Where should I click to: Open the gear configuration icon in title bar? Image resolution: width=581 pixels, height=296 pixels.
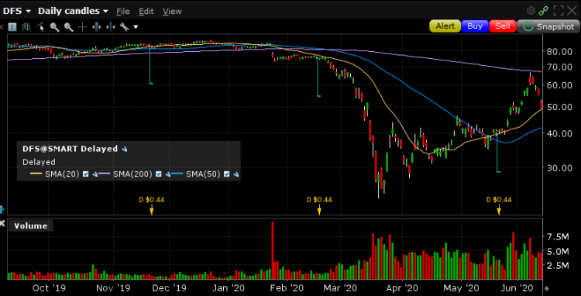tap(531, 11)
